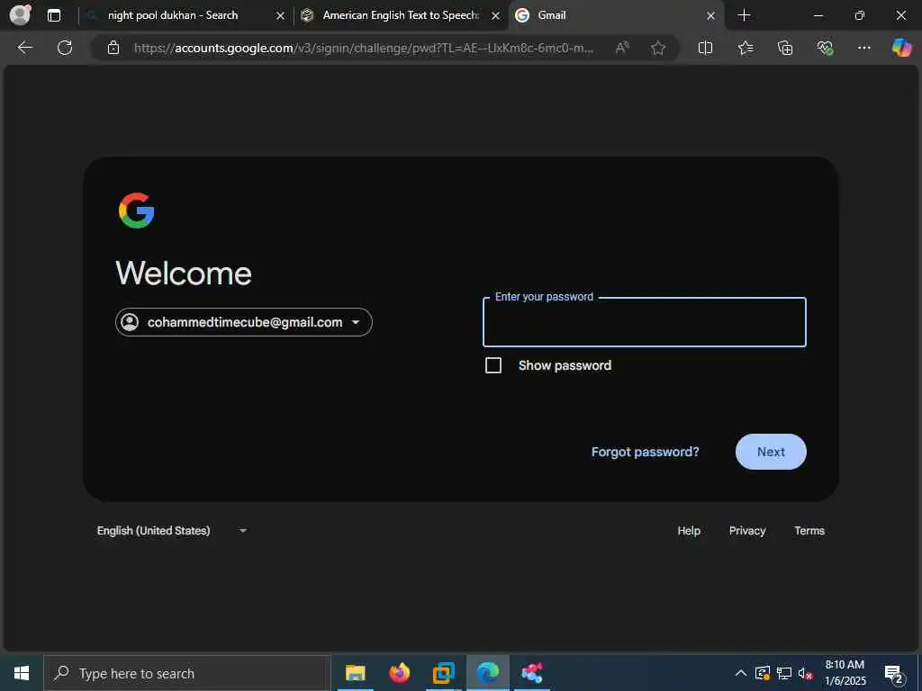
Task: Open Read aloud icon in address bar
Action: [622, 48]
